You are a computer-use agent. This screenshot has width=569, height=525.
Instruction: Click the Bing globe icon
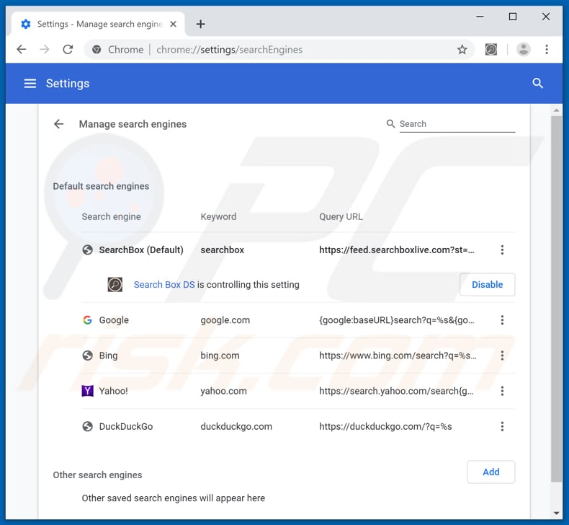[x=87, y=356]
